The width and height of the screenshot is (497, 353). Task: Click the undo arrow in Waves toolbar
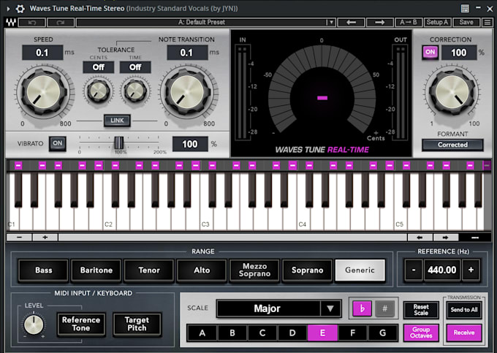point(32,23)
